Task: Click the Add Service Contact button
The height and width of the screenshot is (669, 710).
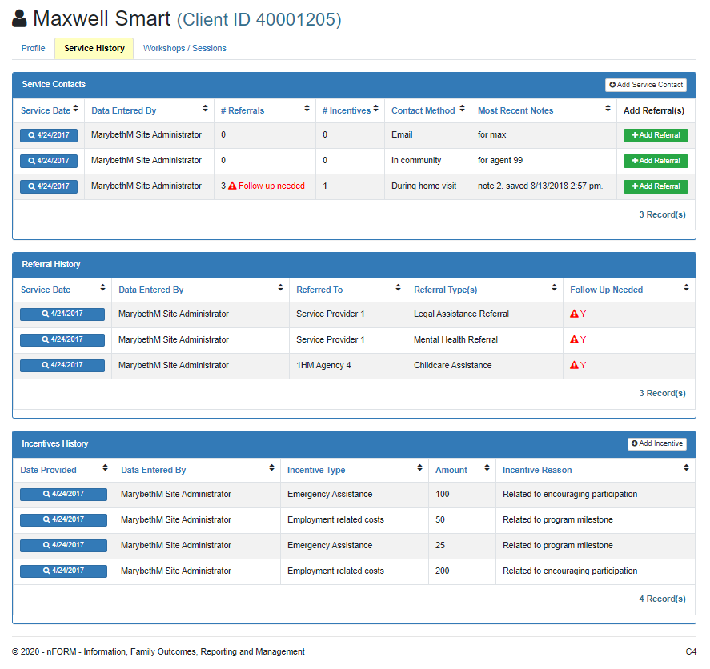Action: pos(645,85)
